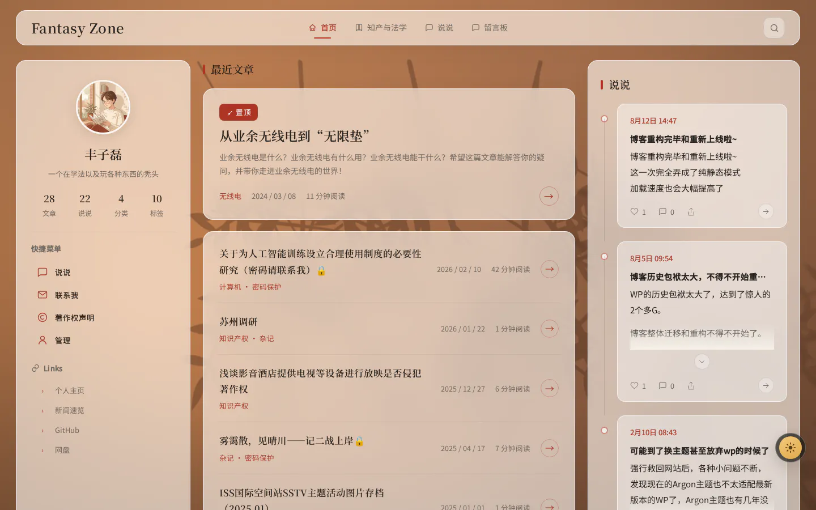
Task: Click the Fantasy Zone site title
Action: pos(78,28)
